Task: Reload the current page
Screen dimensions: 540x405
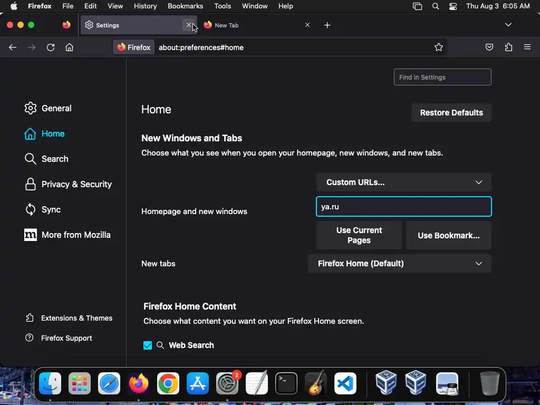Action: click(x=51, y=47)
